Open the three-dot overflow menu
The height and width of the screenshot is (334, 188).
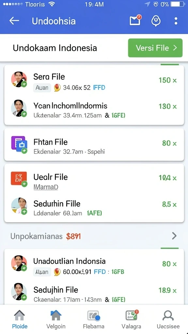point(176,21)
